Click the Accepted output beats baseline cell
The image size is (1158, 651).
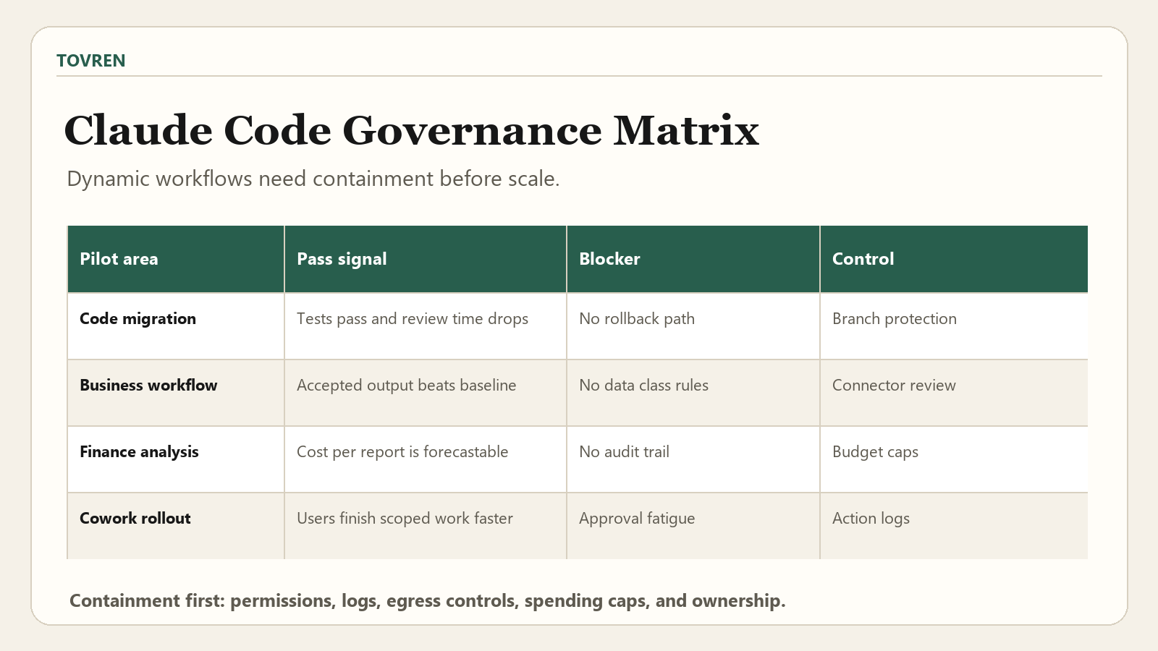[x=426, y=393]
